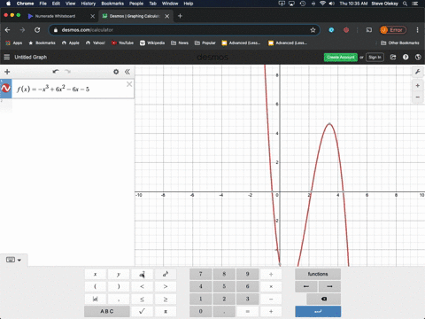Screen dimensions: 425x319
Task: Open a new Chrome tab
Action: click(x=180, y=16)
